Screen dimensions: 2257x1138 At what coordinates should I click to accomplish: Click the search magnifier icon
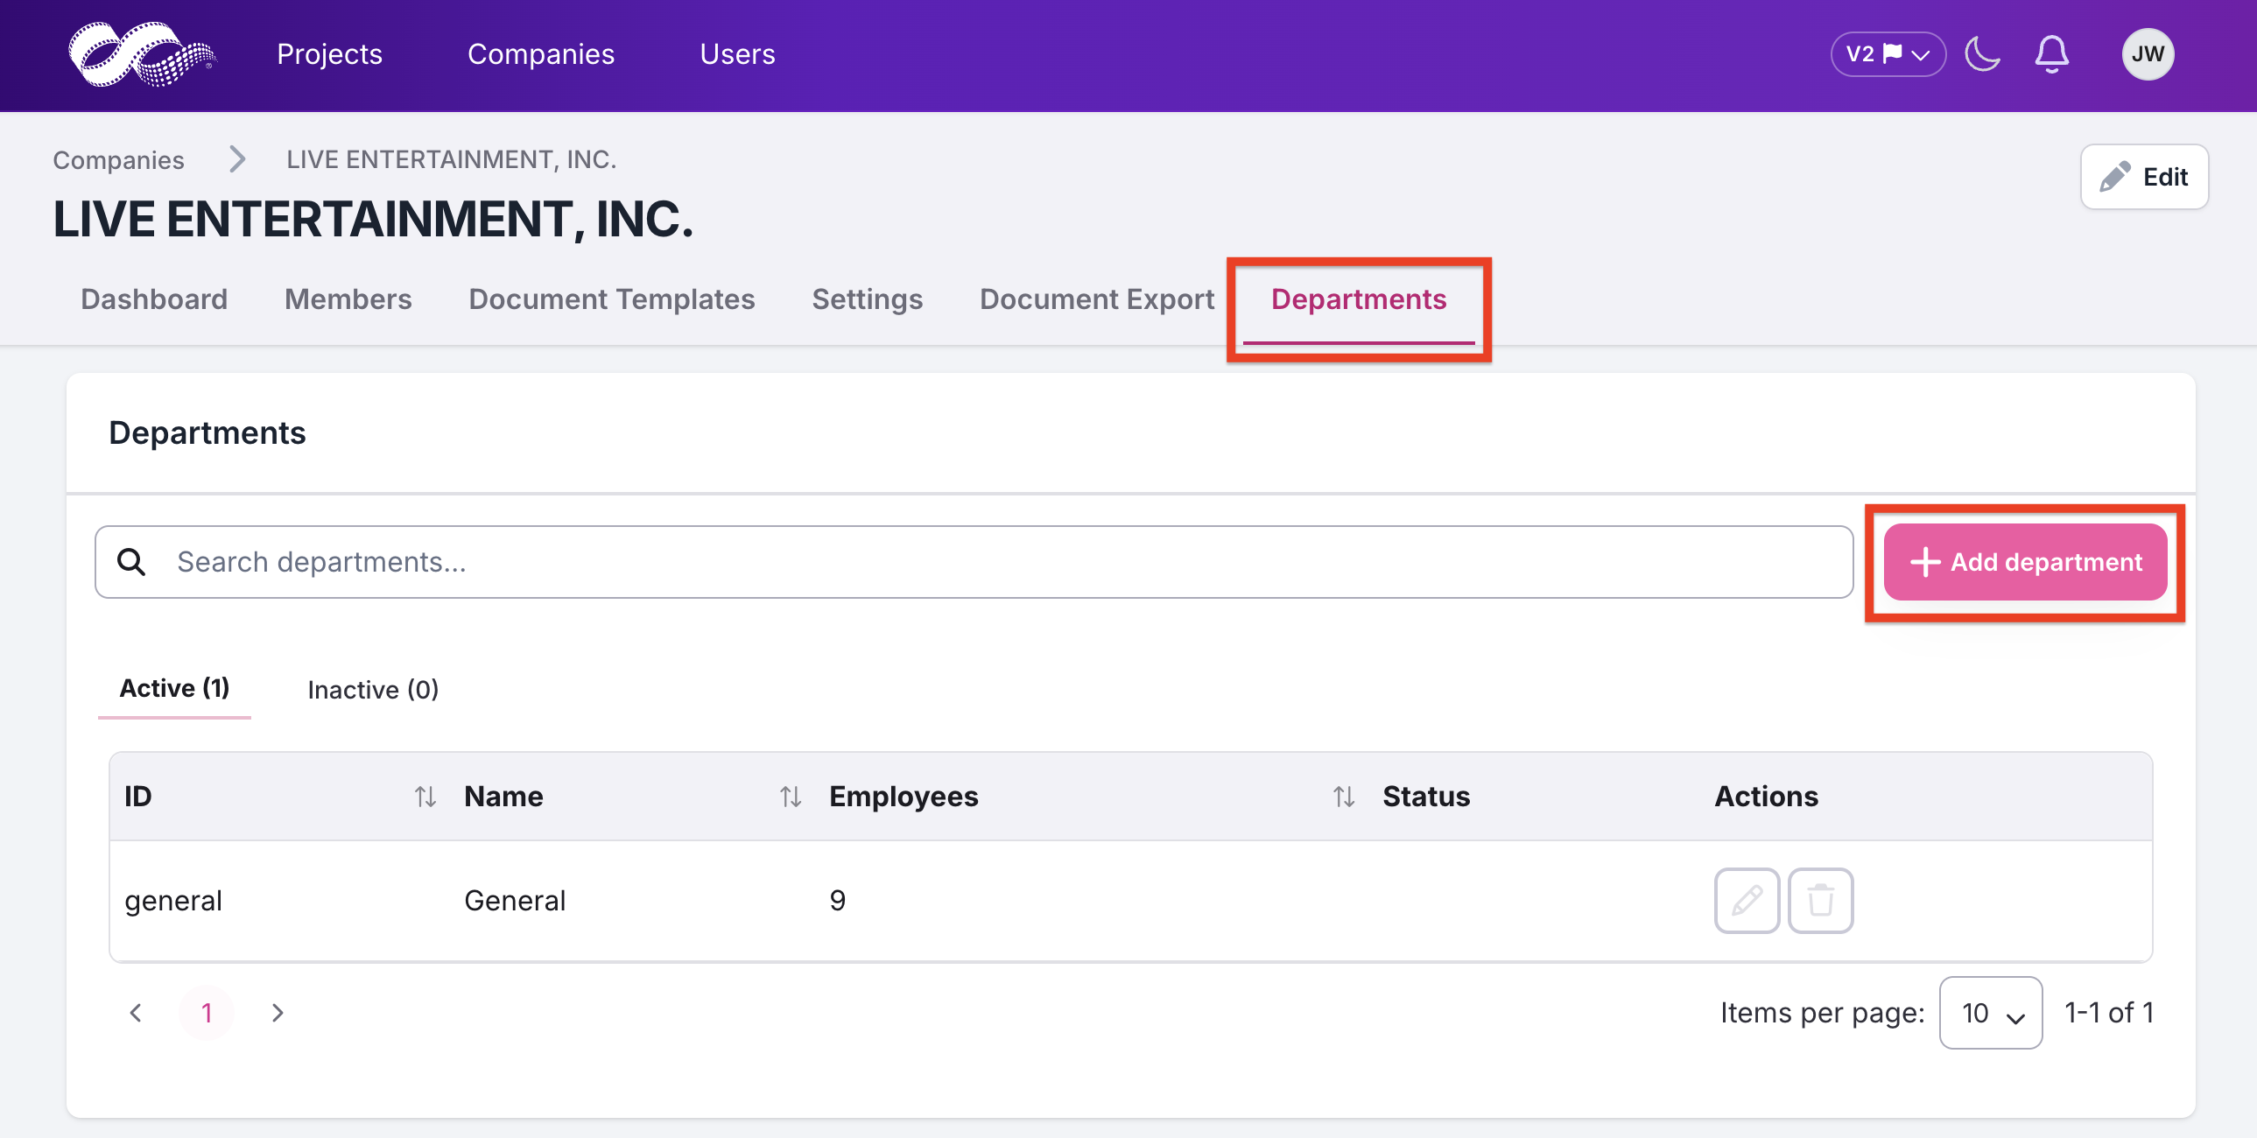[x=131, y=561]
